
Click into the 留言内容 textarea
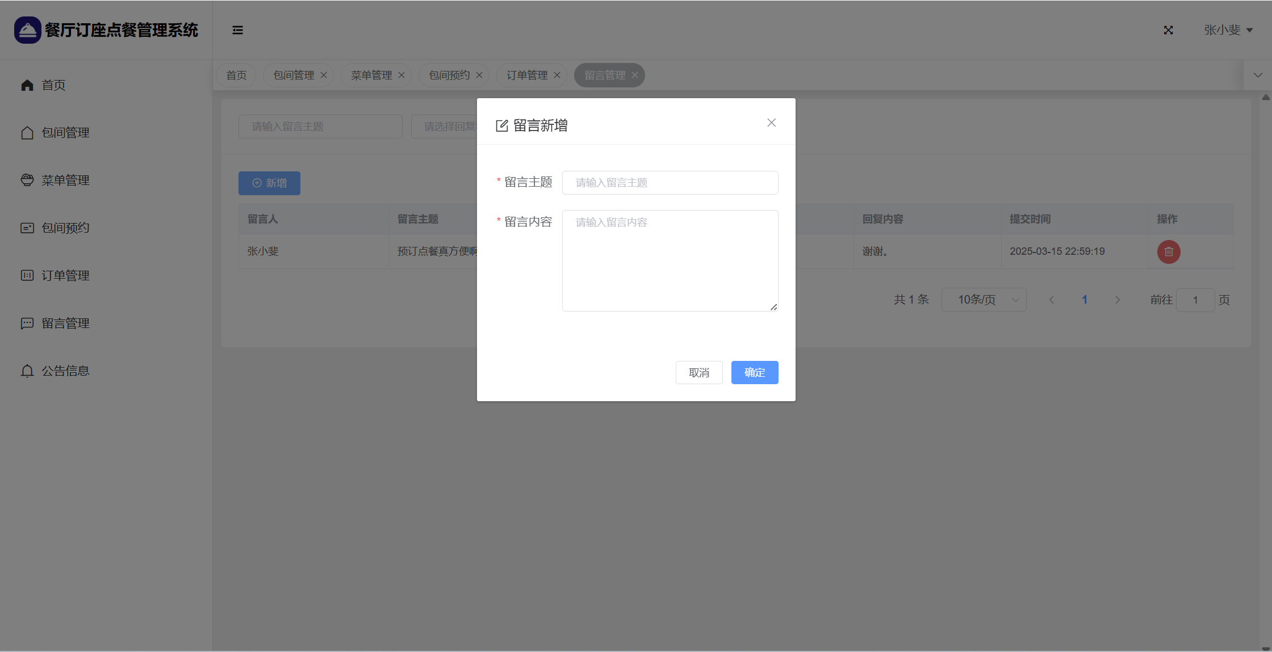pyautogui.click(x=670, y=260)
